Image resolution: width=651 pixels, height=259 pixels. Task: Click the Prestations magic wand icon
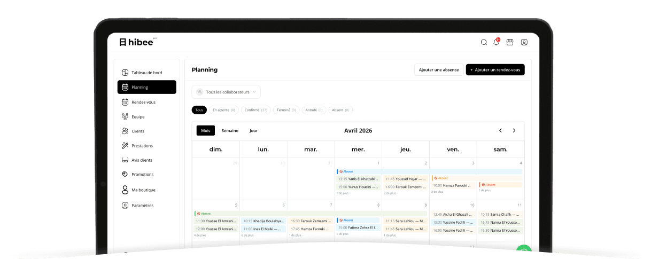tap(125, 145)
